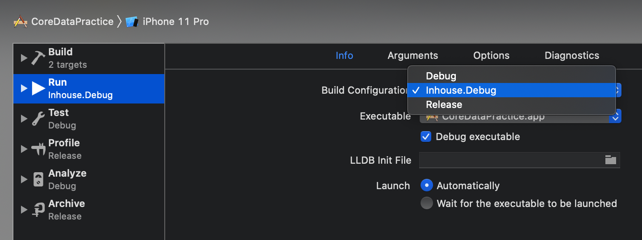The height and width of the screenshot is (240, 642).
Task: Click the iPhone 11 Pro destination name
Action: tap(175, 21)
